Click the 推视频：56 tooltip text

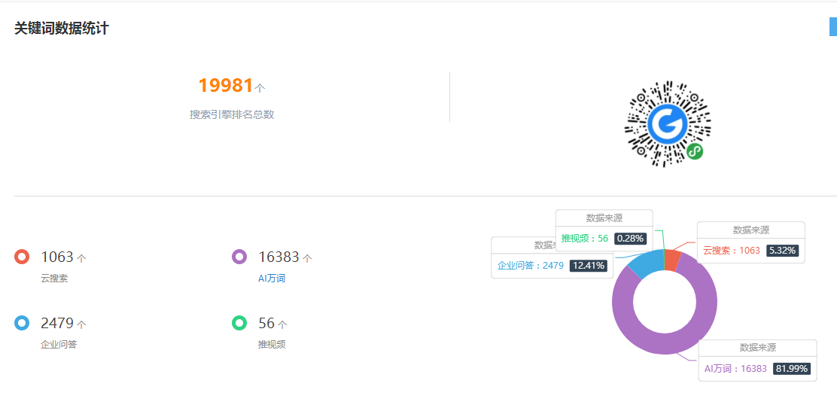tap(585, 239)
